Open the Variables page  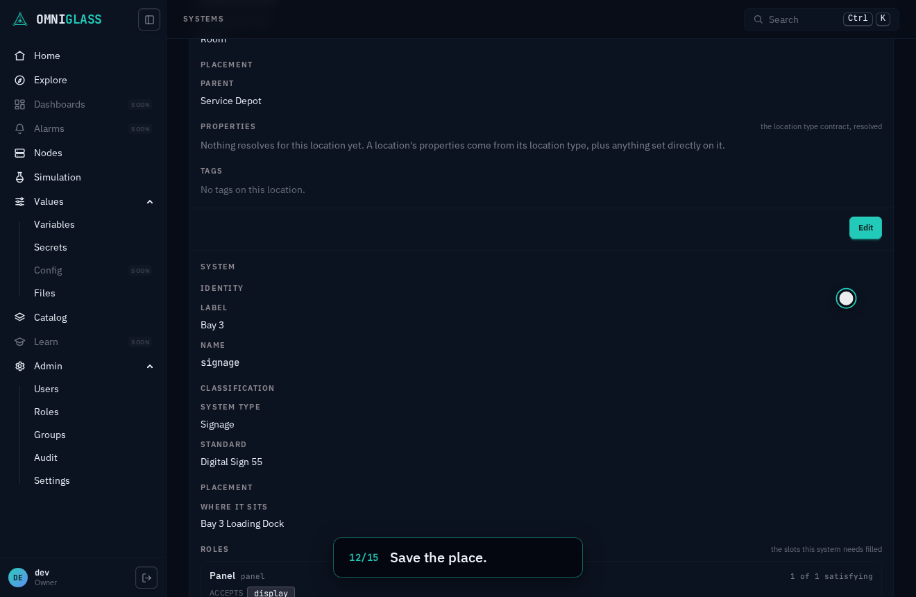(54, 224)
